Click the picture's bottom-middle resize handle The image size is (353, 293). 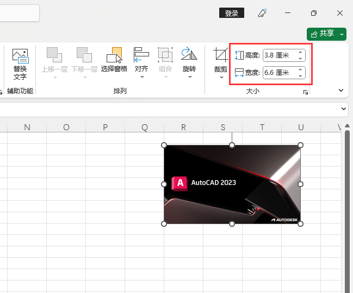(232, 224)
